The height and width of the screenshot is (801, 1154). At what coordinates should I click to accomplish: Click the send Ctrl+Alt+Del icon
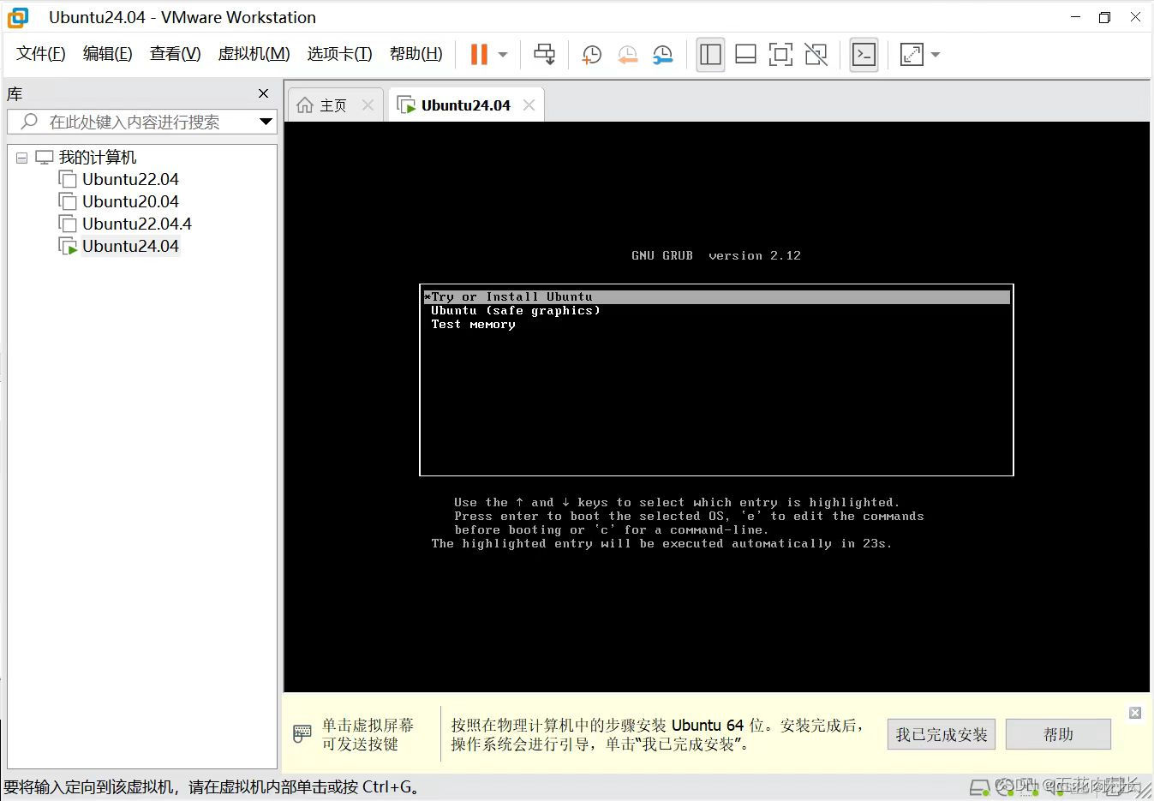[x=544, y=55]
